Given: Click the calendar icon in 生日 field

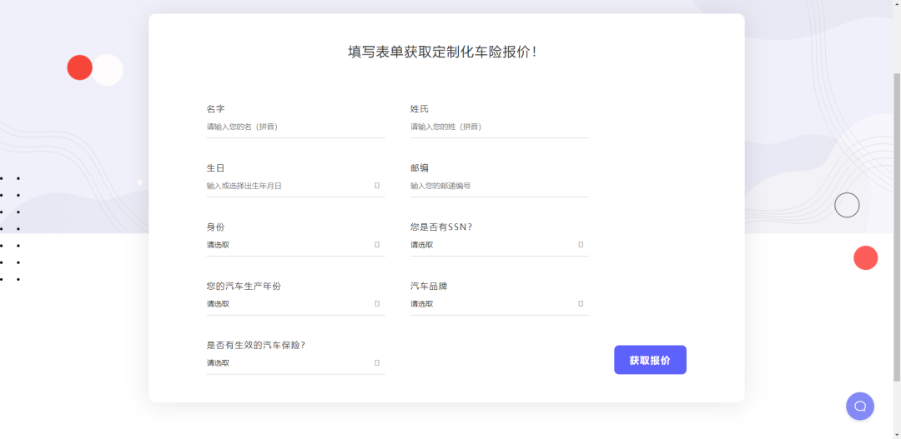Looking at the screenshot, I should [x=377, y=186].
